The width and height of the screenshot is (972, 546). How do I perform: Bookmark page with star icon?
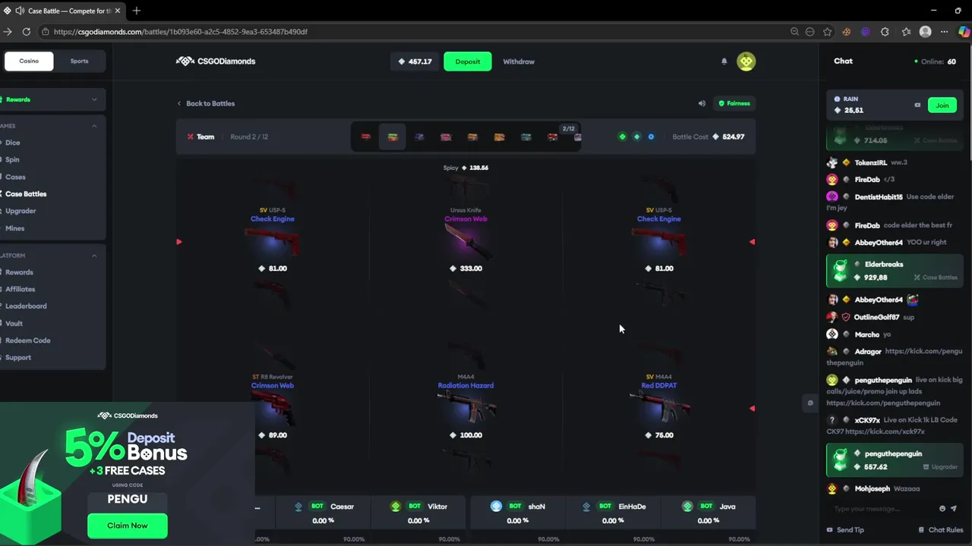tap(827, 31)
